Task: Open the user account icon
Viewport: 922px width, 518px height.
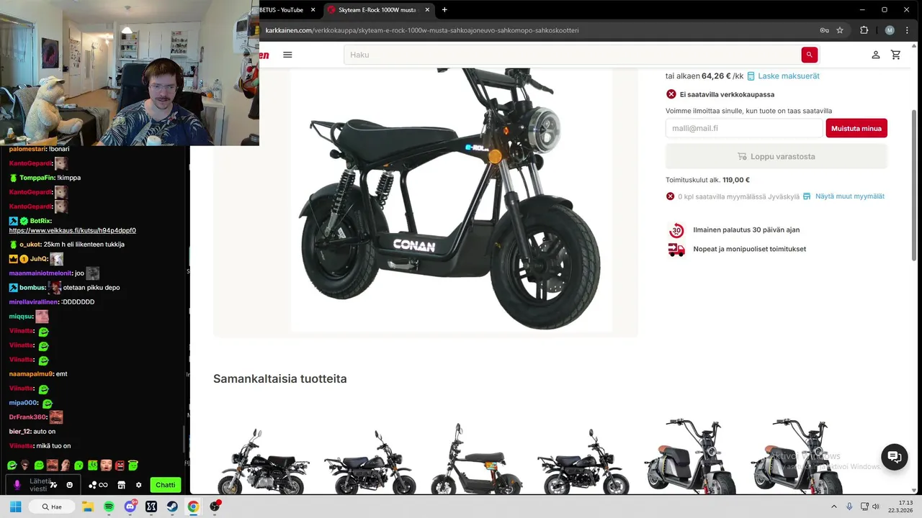Action: coord(876,55)
